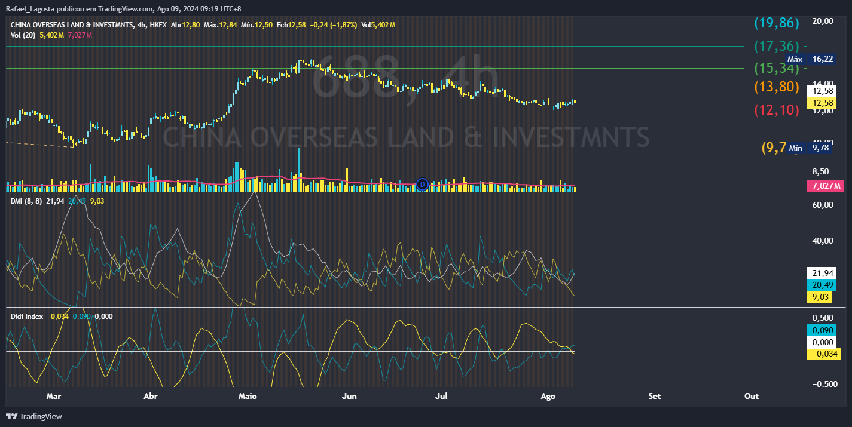Select the 'Vol (20)' indicator legend
The image size is (852, 427).
point(23,35)
